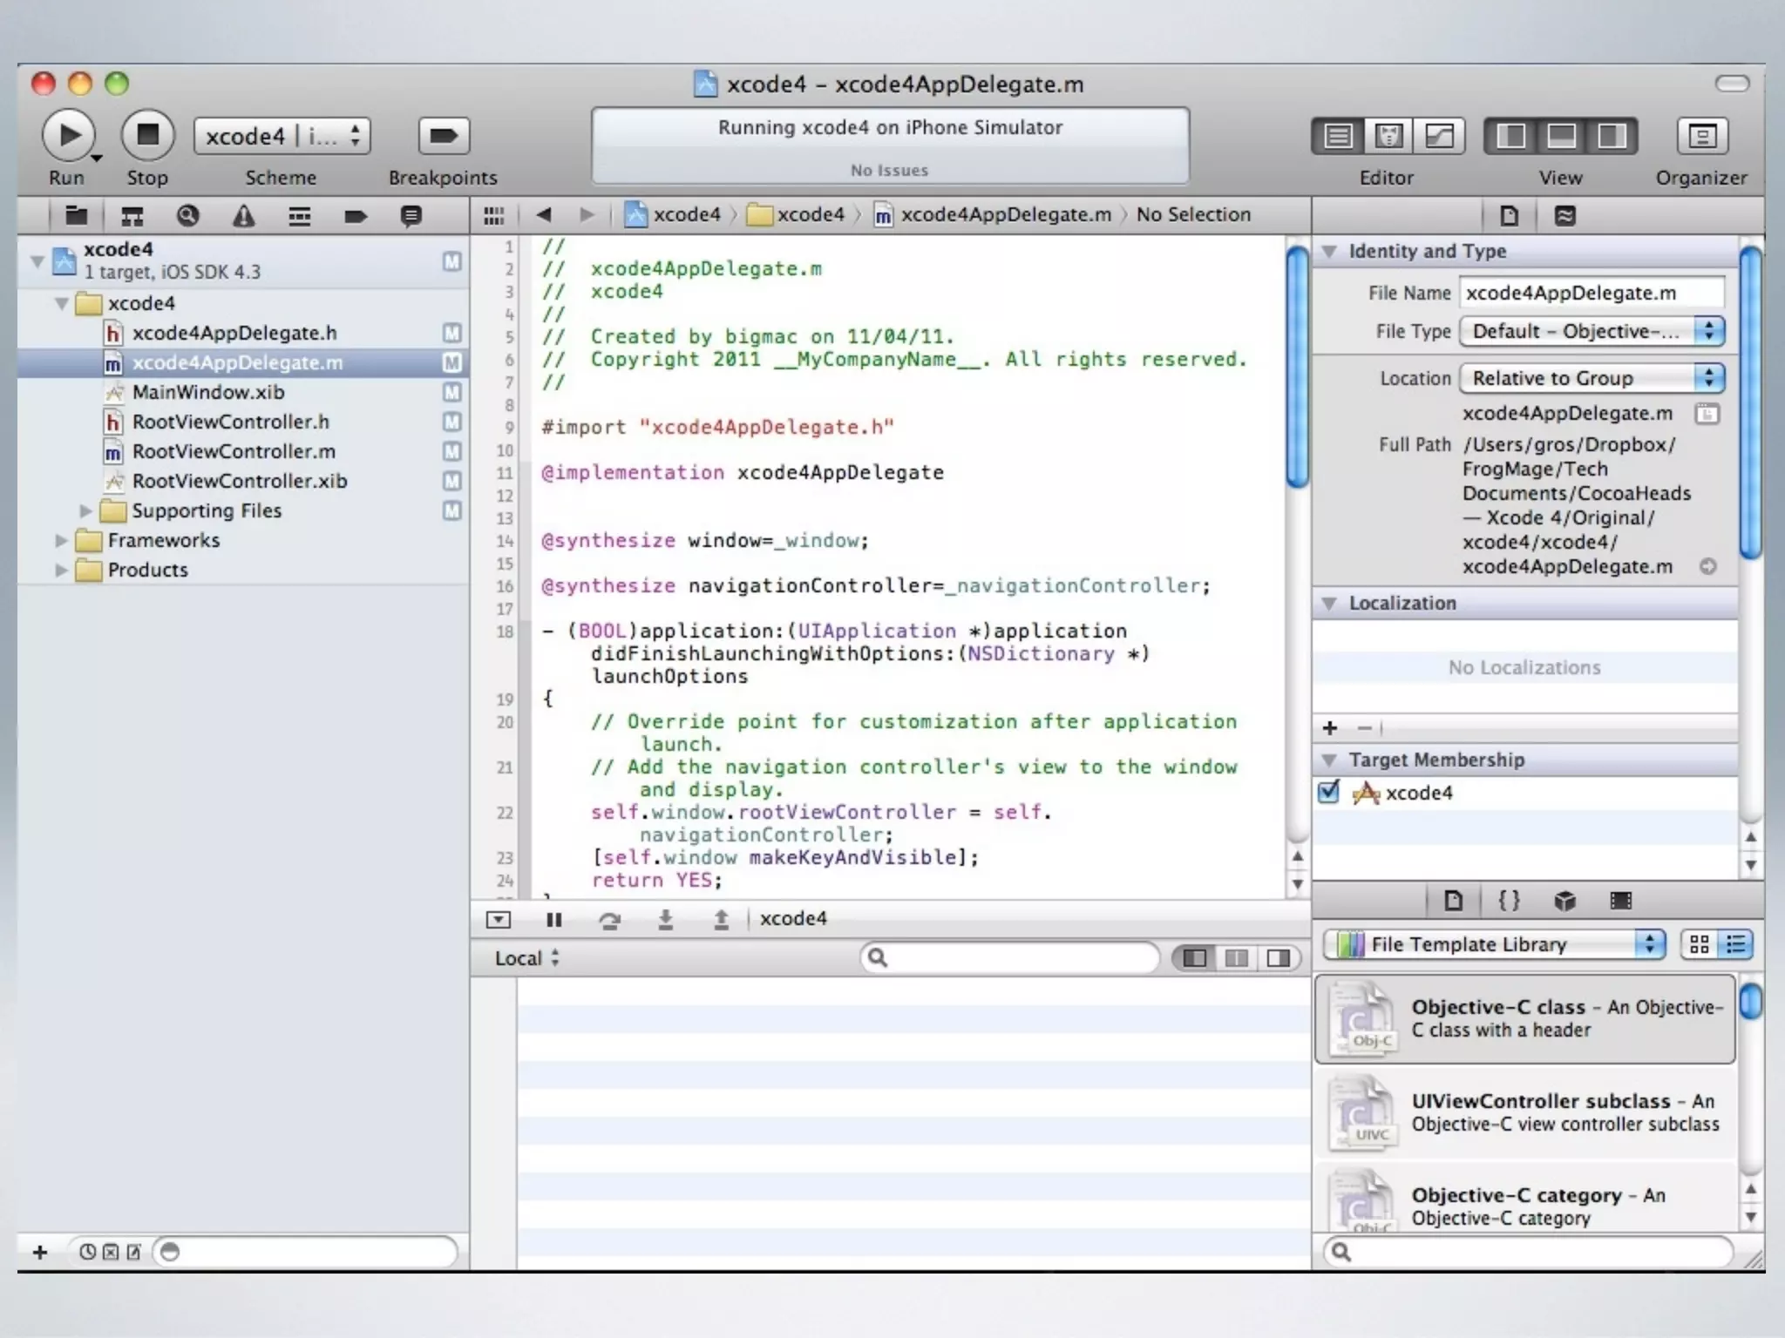
Task: Hide the Navigator pane toggle
Action: (1511, 136)
